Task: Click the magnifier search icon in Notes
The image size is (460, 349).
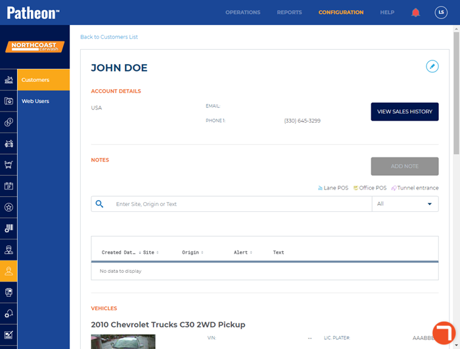Action: click(x=100, y=204)
